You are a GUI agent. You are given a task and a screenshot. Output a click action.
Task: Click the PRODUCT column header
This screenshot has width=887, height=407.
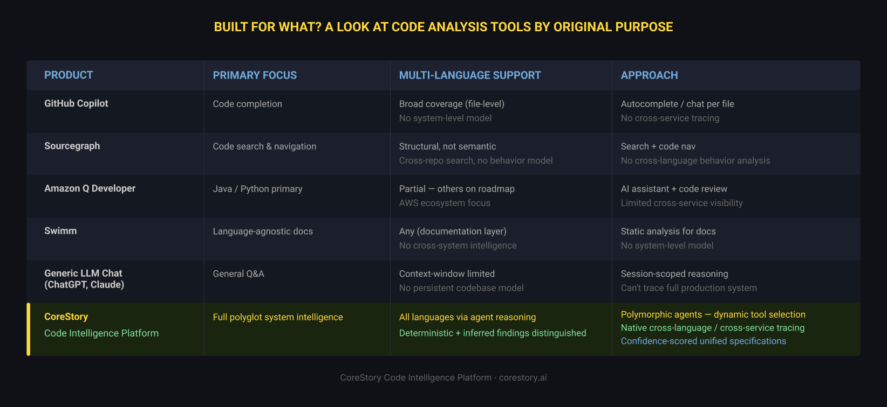click(69, 75)
